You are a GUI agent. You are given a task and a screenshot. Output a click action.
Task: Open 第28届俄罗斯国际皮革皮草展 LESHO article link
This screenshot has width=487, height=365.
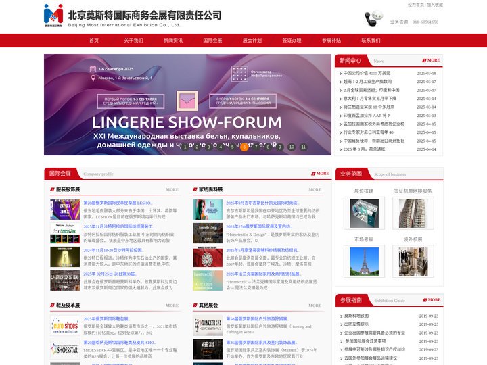118,203
